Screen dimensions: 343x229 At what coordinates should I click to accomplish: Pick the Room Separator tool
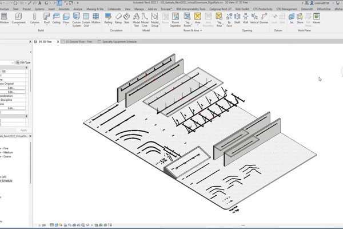click(176, 21)
